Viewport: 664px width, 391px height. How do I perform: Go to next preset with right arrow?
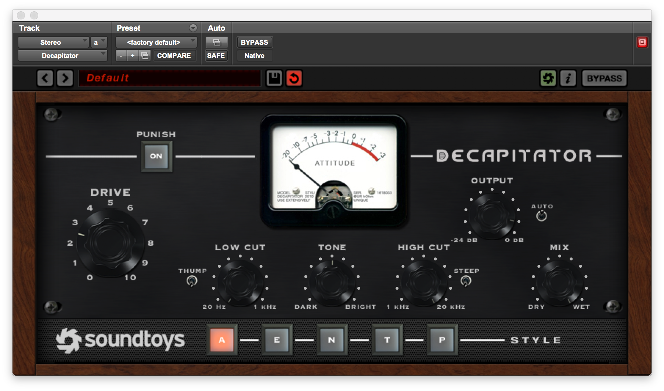[x=65, y=78]
